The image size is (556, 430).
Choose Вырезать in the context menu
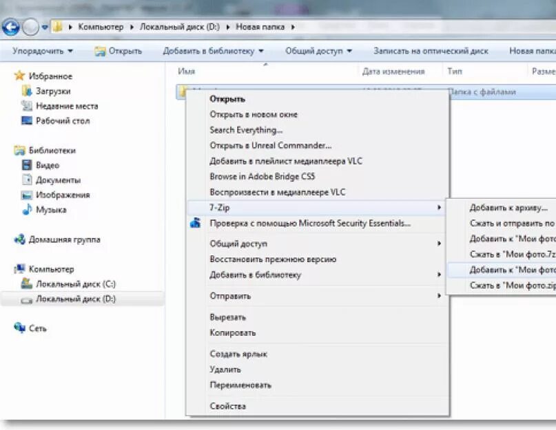pyautogui.click(x=317, y=317)
